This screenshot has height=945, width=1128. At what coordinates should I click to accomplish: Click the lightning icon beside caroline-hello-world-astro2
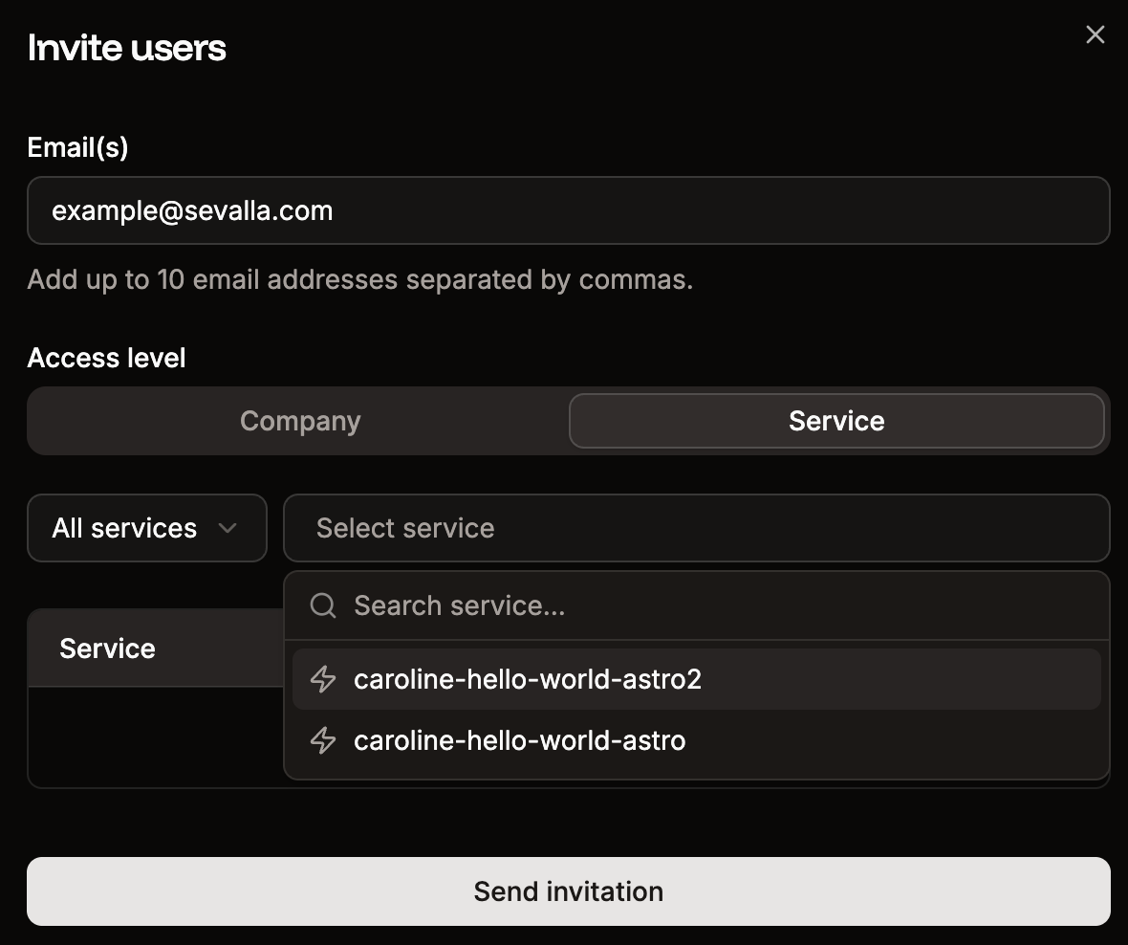click(322, 680)
